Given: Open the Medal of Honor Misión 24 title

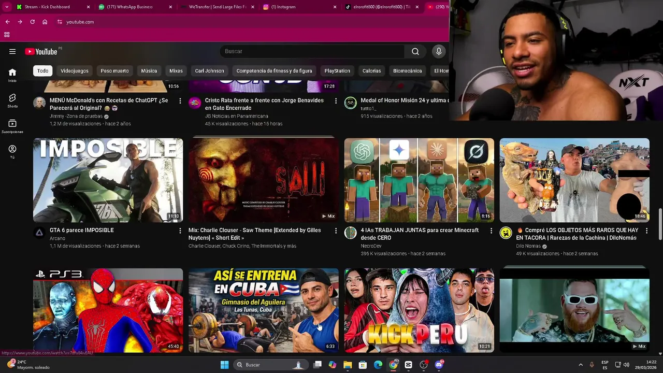Looking at the screenshot, I should 405,101.
